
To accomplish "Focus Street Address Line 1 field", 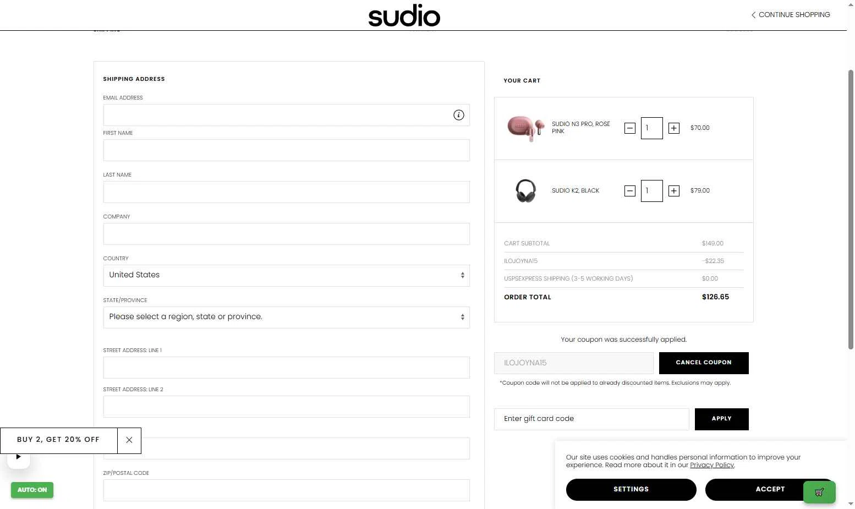I will pos(287,368).
